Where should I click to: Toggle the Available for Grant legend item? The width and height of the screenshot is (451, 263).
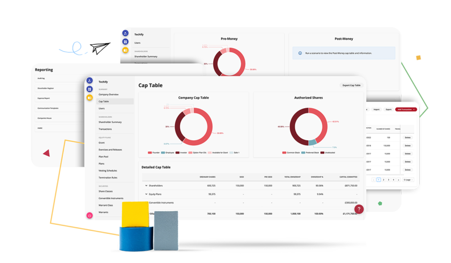click(x=218, y=152)
